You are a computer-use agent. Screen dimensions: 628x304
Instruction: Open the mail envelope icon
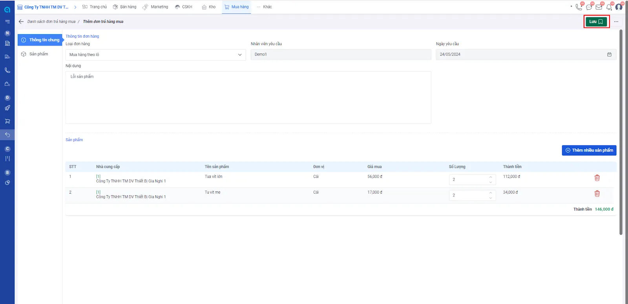[x=599, y=7]
